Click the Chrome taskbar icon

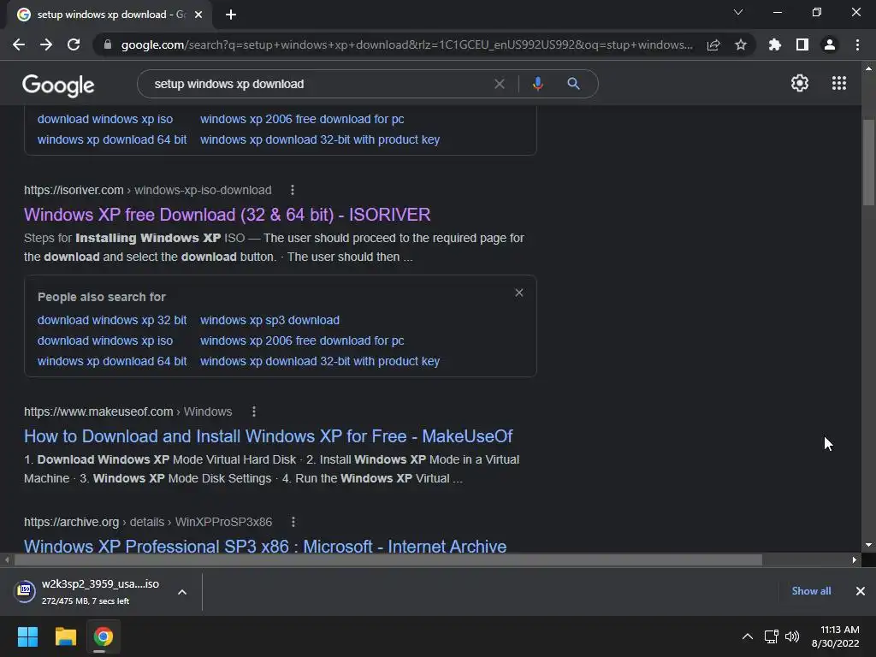point(103,636)
